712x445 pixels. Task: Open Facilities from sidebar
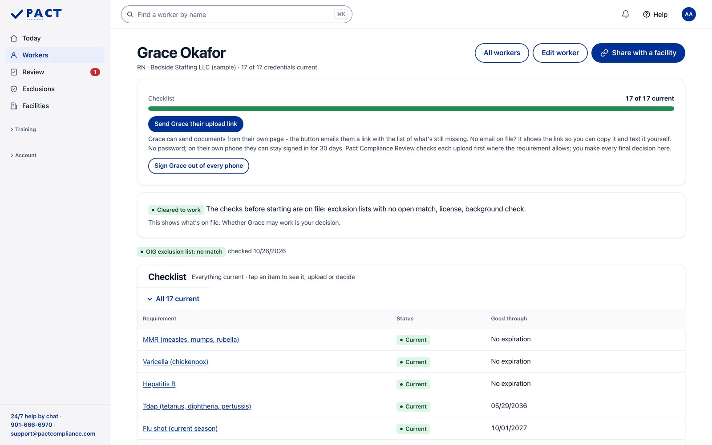point(55,106)
